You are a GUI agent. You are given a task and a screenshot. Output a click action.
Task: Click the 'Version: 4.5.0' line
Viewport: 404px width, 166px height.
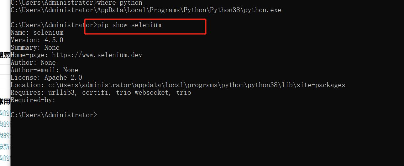[37, 40]
